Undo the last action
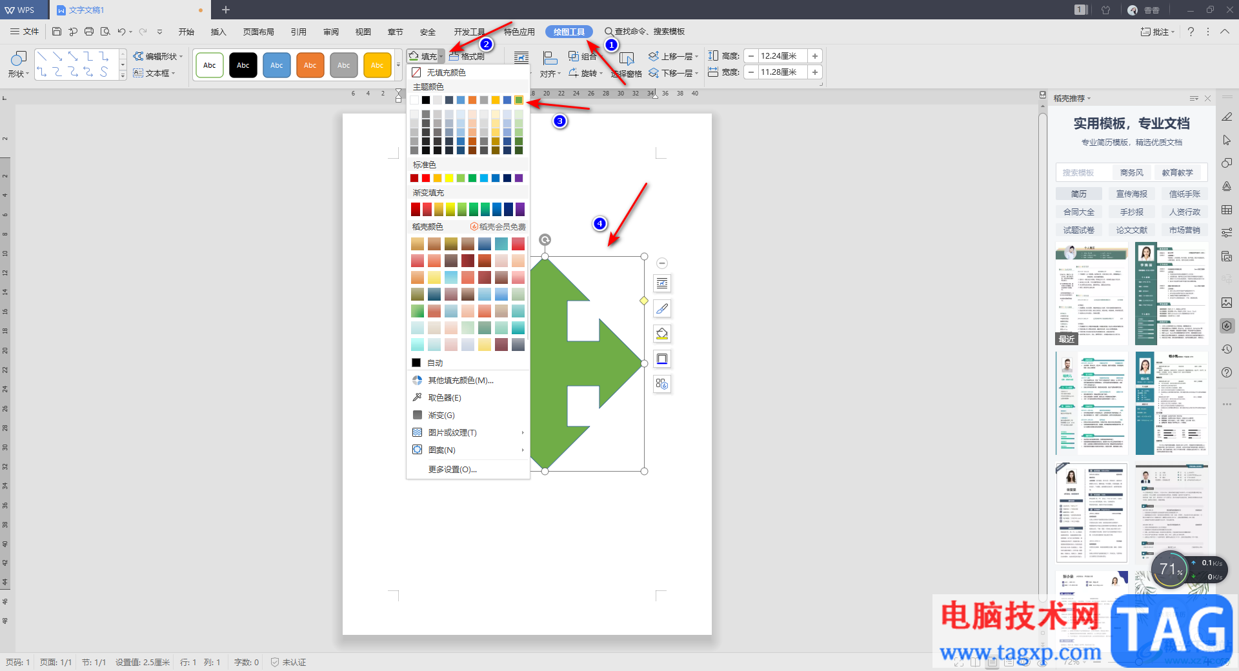This screenshot has height=671, width=1239. 121,32
